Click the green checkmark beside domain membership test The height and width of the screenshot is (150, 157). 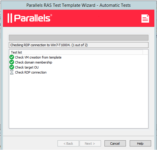12,62
